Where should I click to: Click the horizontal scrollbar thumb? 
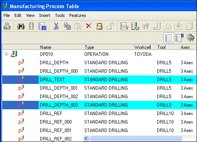pyautogui.click(x=136, y=139)
